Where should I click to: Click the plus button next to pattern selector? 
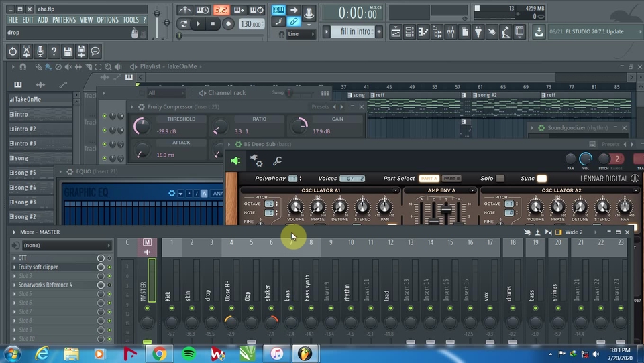coord(378,31)
